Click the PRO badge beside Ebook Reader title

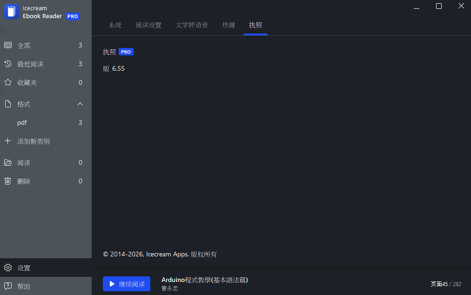73,16
